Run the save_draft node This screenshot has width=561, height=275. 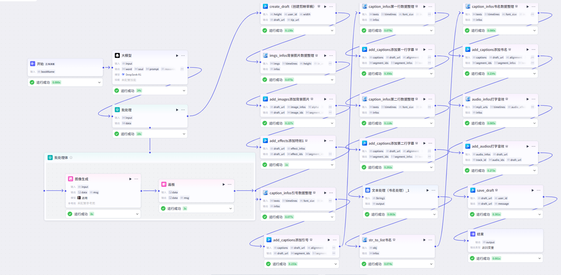[x=532, y=190]
